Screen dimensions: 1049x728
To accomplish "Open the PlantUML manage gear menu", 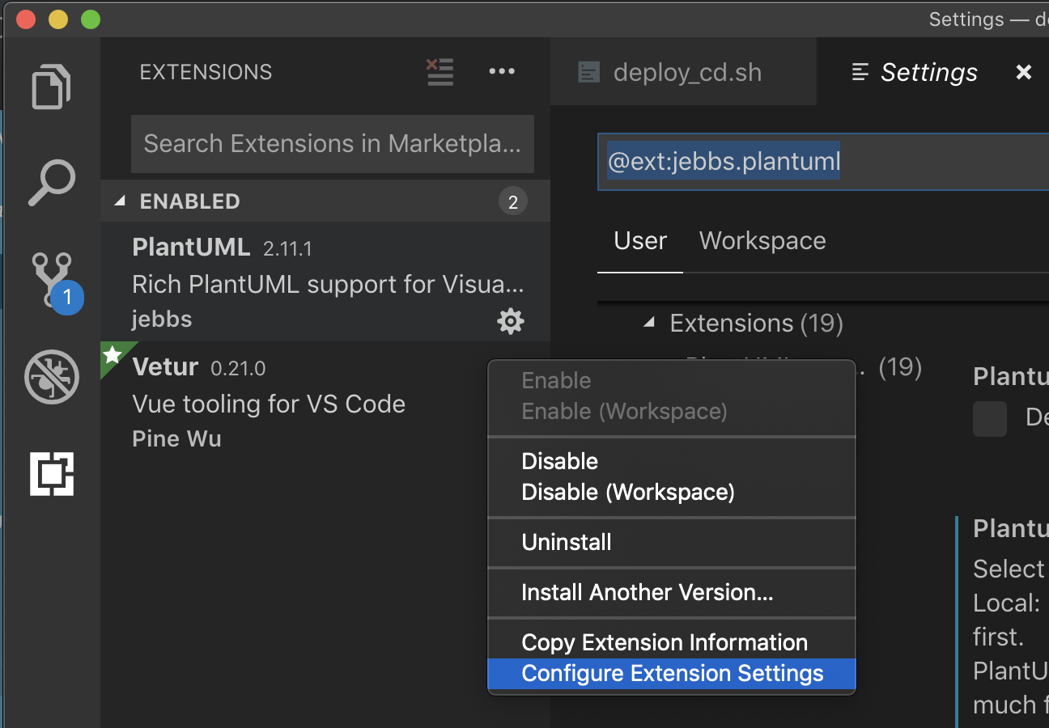I will [x=511, y=321].
